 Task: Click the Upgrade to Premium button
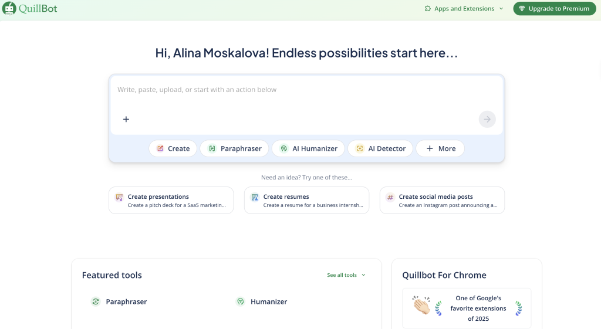(555, 8)
